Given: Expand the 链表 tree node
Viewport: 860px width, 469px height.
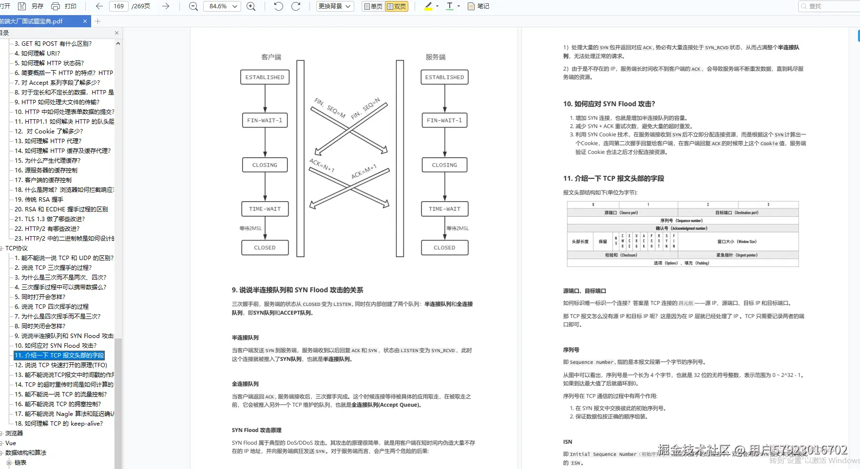Looking at the screenshot, I should pos(9,463).
